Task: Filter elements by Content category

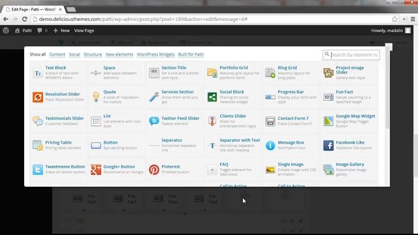Action: pos(57,54)
